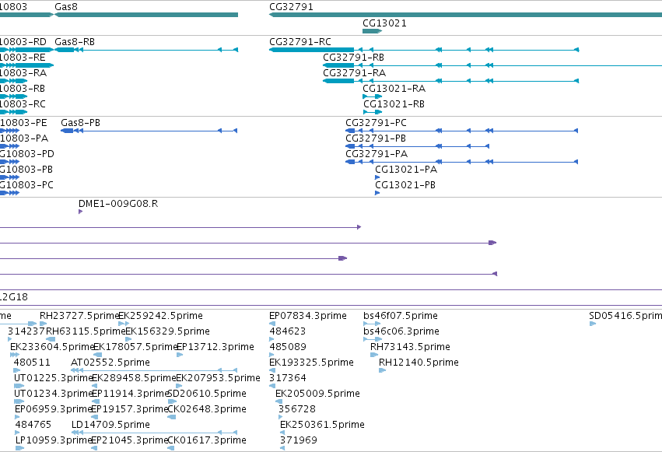The height and width of the screenshot is (452, 662).
Task: Select transcript label CG13021-RA
Action: coord(394,89)
